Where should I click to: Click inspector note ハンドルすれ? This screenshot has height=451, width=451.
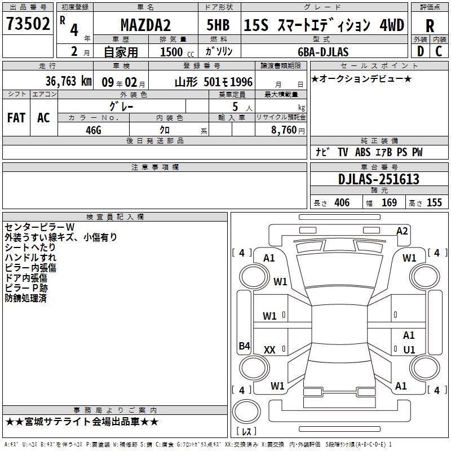[30, 257]
